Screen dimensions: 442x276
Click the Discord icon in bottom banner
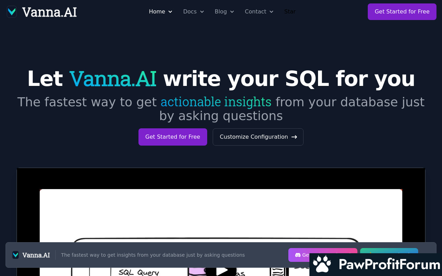[298, 255]
